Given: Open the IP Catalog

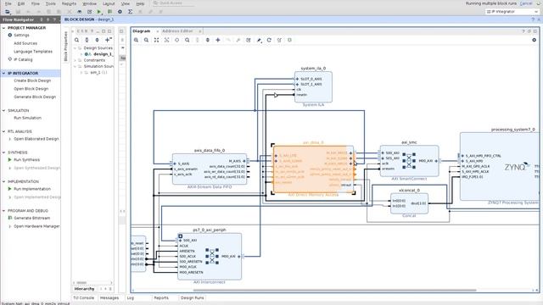Looking at the screenshot, I should 23,59.
